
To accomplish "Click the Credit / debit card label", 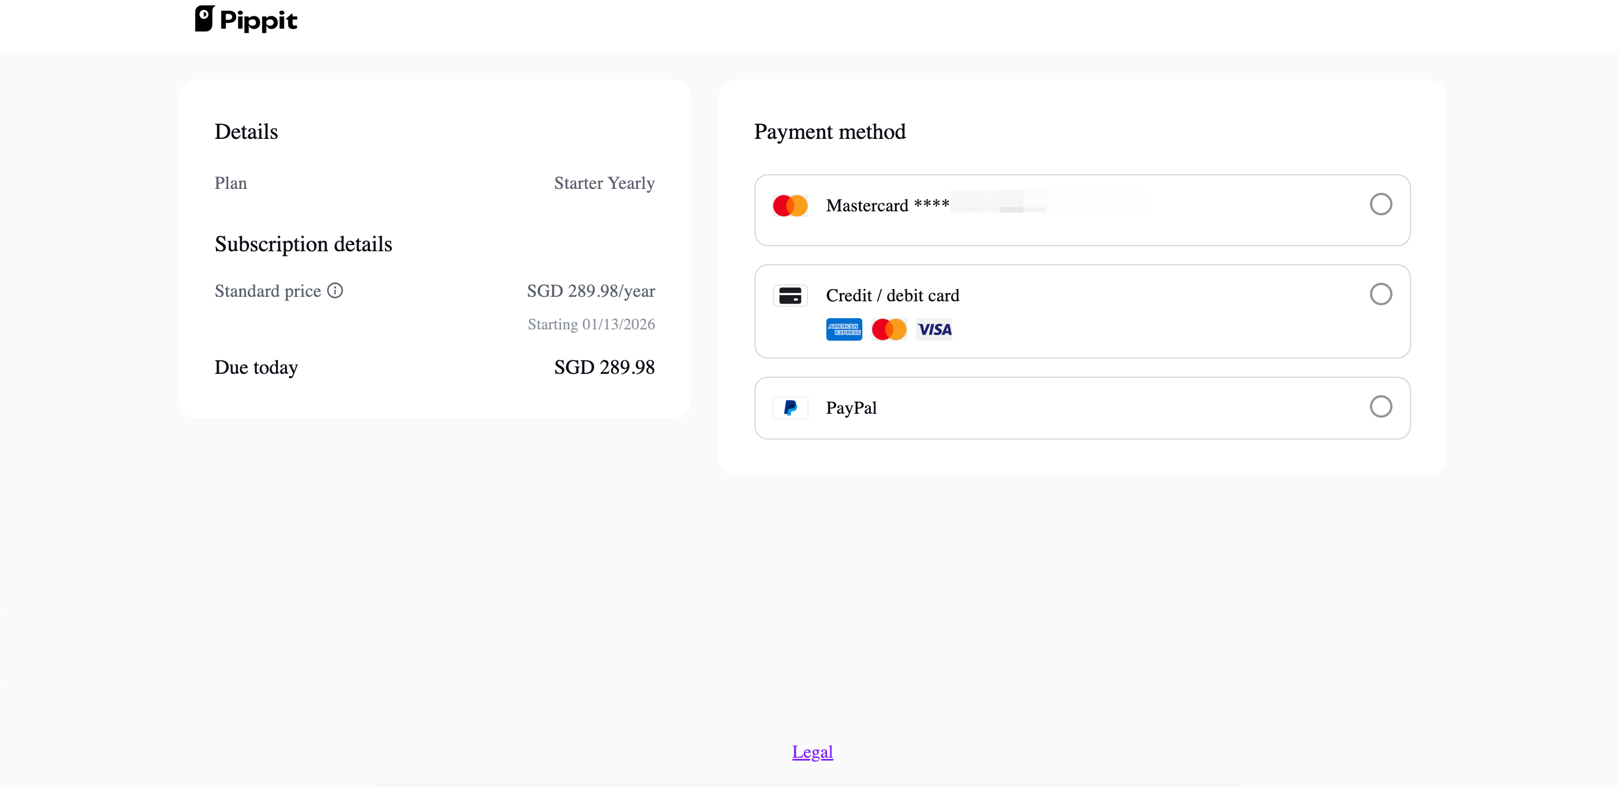I will pyautogui.click(x=892, y=296).
